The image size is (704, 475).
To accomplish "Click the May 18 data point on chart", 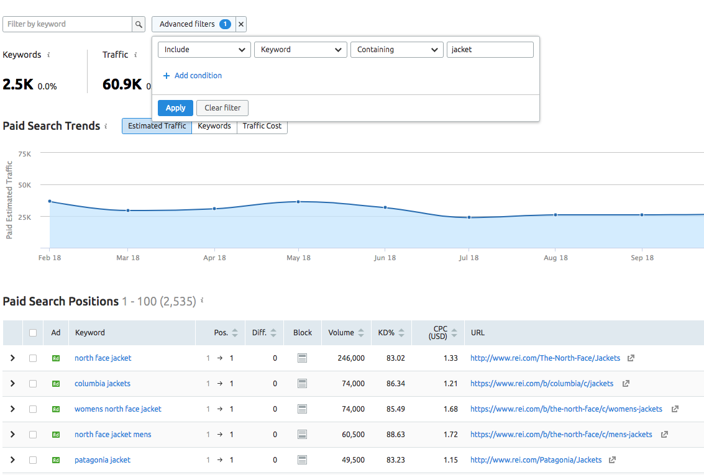I will [299, 202].
